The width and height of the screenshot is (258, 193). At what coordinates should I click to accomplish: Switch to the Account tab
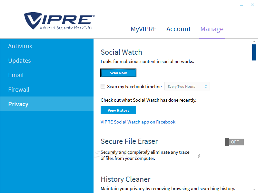point(178,29)
